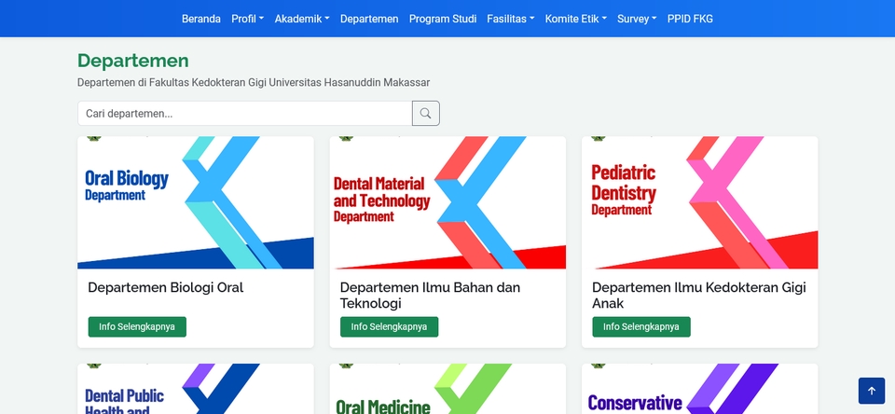Open the Program Studi page
895x414 pixels.
443,19
